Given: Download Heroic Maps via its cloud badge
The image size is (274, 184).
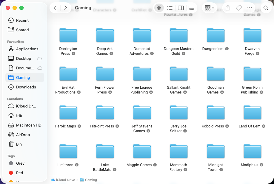Looking at the screenshot, I should tap(79, 126).
